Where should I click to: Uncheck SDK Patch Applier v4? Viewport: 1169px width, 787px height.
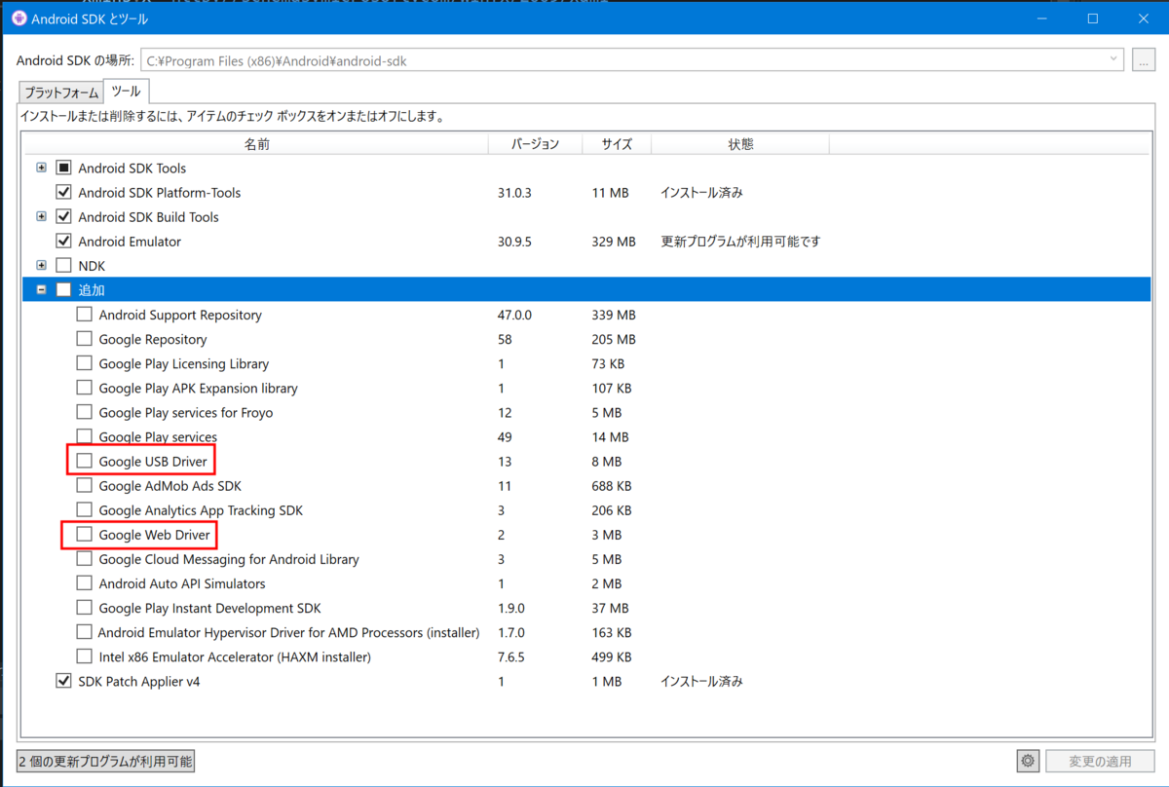coord(64,681)
